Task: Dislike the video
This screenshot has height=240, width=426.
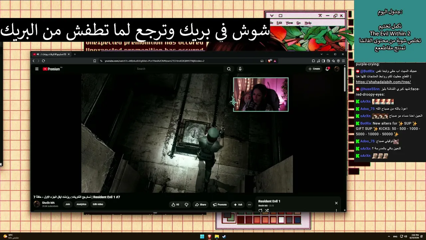Action: tap(186, 205)
